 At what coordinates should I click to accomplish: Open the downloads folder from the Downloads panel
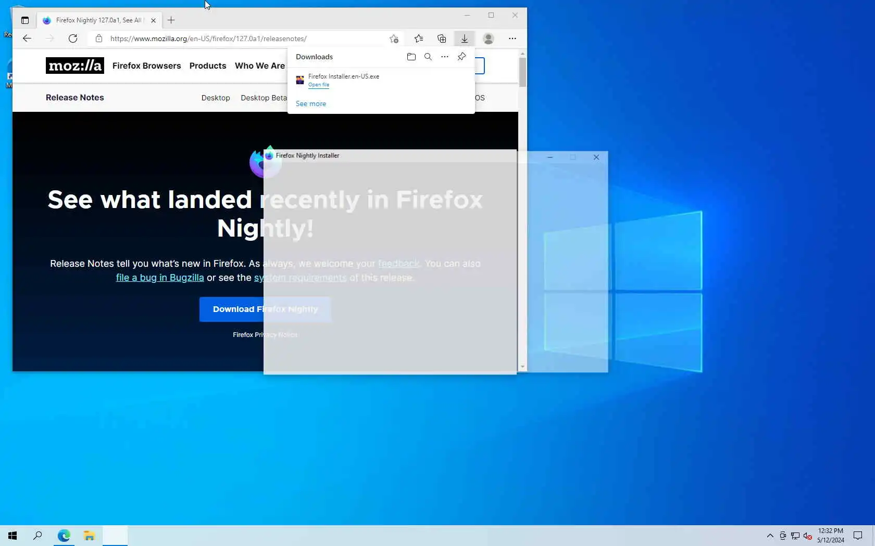point(411,57)
